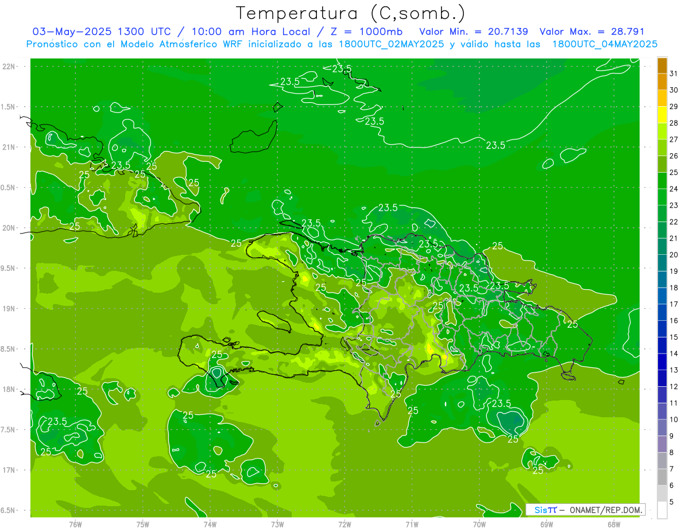Click the purple legend swatch between 9 and 10

(662, 428)
